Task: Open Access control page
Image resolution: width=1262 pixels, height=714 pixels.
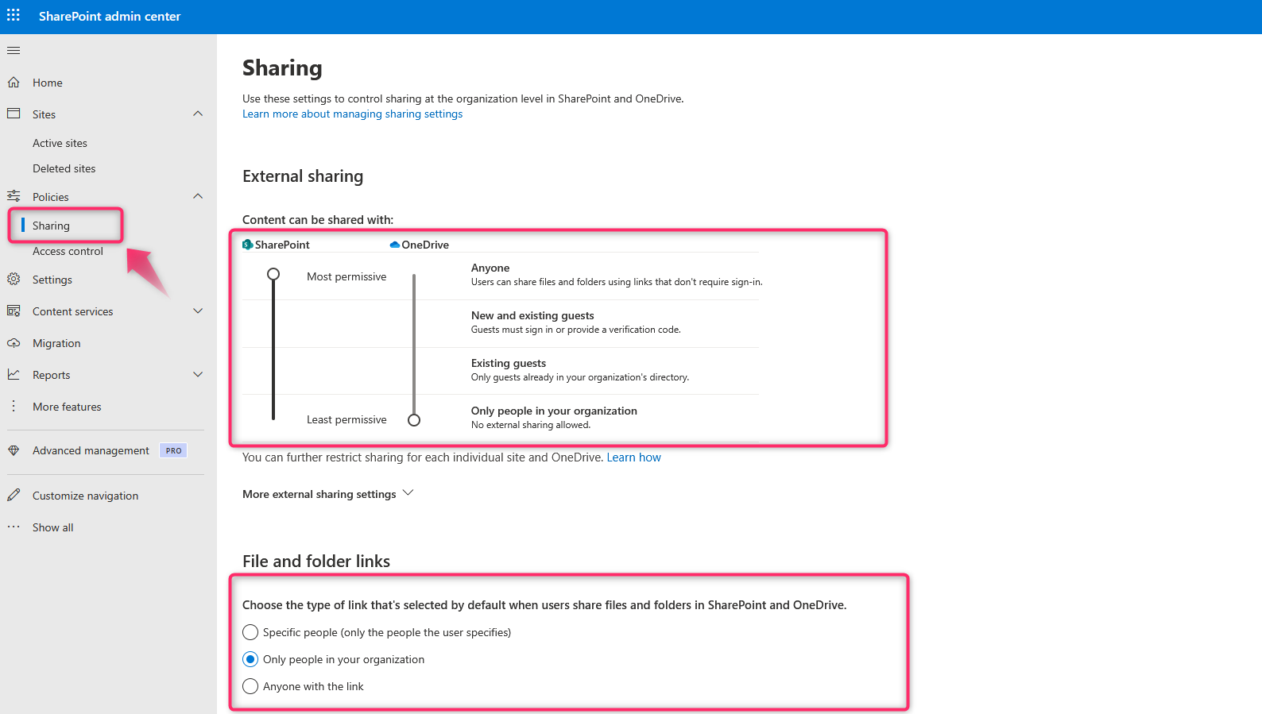Action: coord(68,251)
